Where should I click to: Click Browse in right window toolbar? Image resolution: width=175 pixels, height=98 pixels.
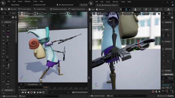coord(100,10)
